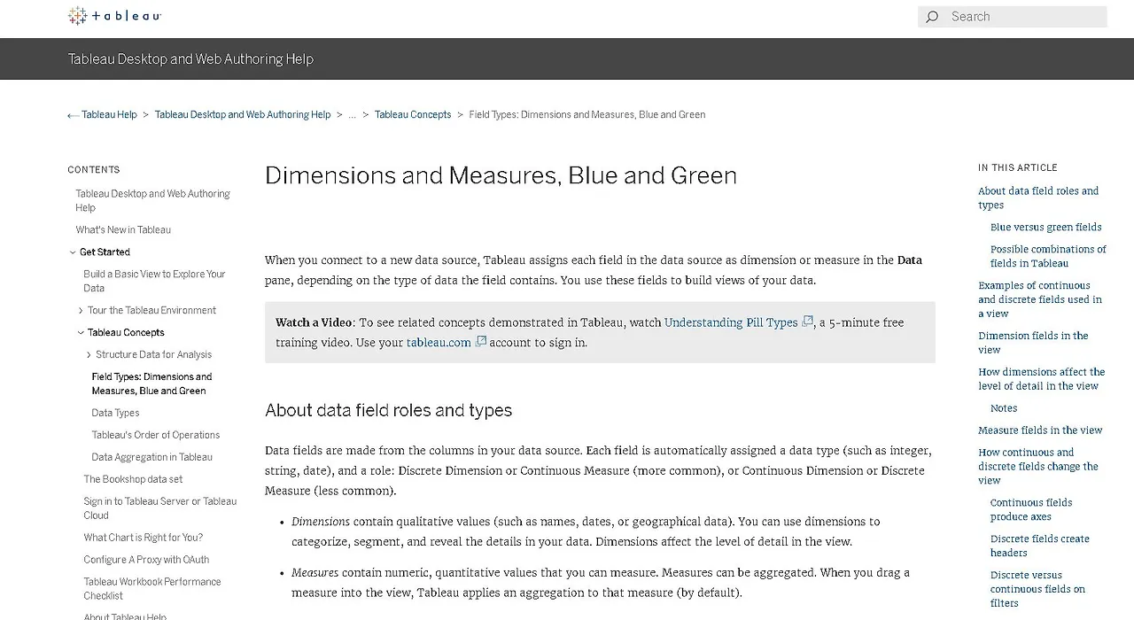Open Tableau Desktop and Web Authoring Help breadcrumb
The height and width of the screenshot is (620, 1134).
pos(243,115)
